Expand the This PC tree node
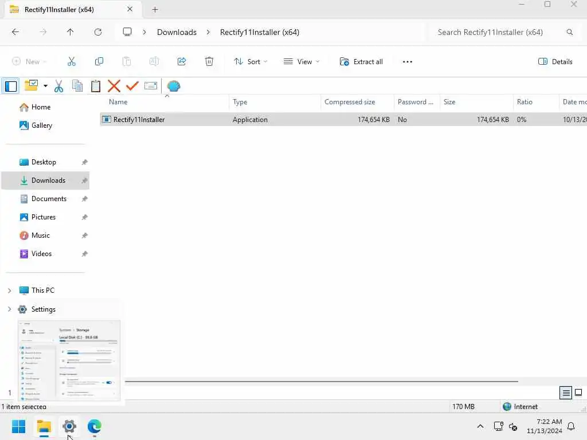The image size is (587, 440). [10, 290]
